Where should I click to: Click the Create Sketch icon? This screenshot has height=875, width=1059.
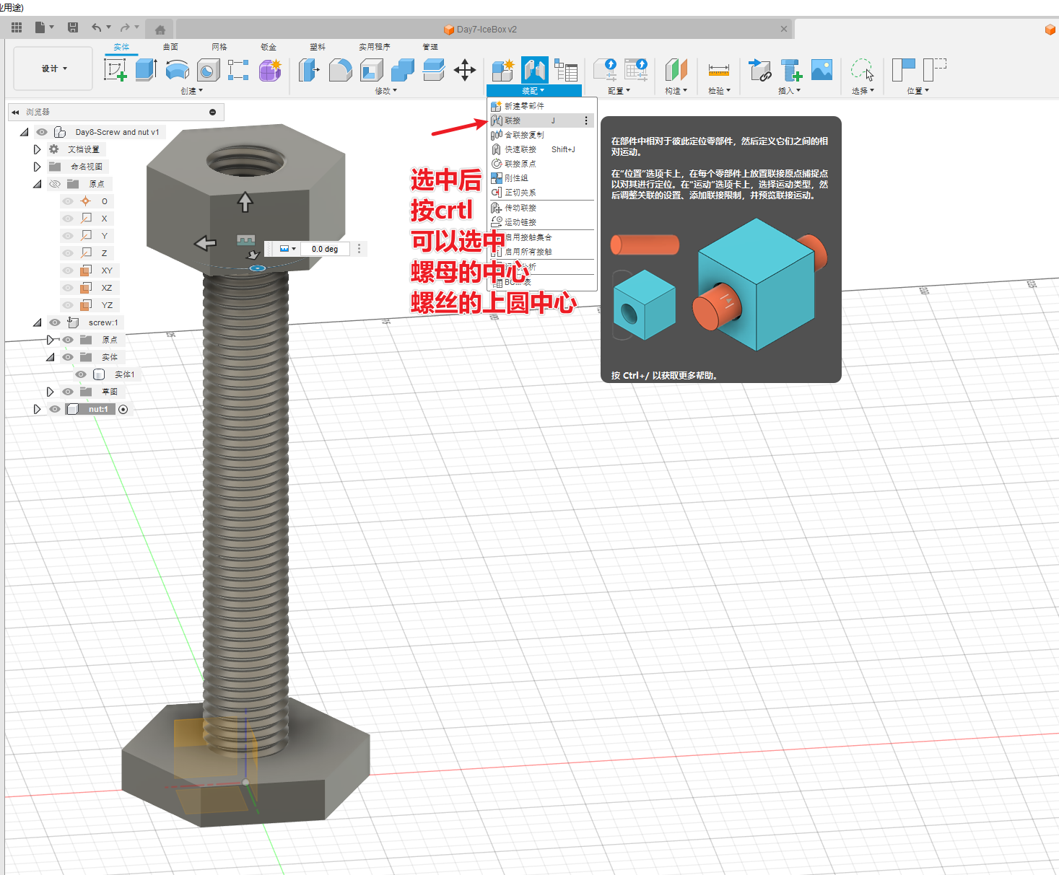tap(116, 70)
